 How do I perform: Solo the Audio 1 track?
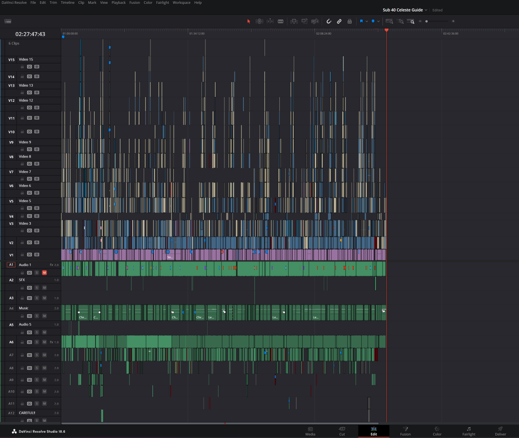coord(37,272)
